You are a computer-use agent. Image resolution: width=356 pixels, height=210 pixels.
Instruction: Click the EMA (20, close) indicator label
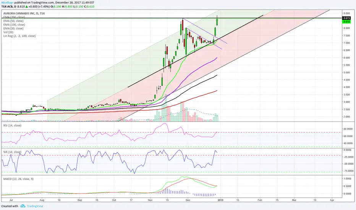[13, 28]
